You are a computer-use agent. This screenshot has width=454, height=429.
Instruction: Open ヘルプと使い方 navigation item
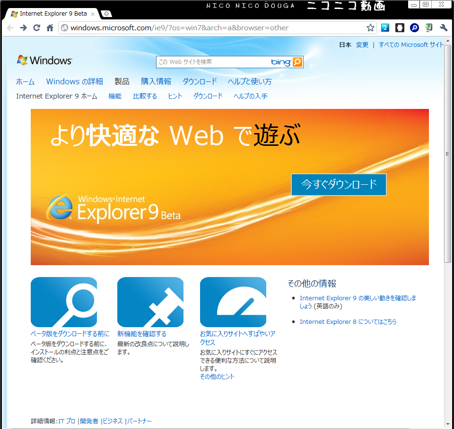tap(250, 81)
